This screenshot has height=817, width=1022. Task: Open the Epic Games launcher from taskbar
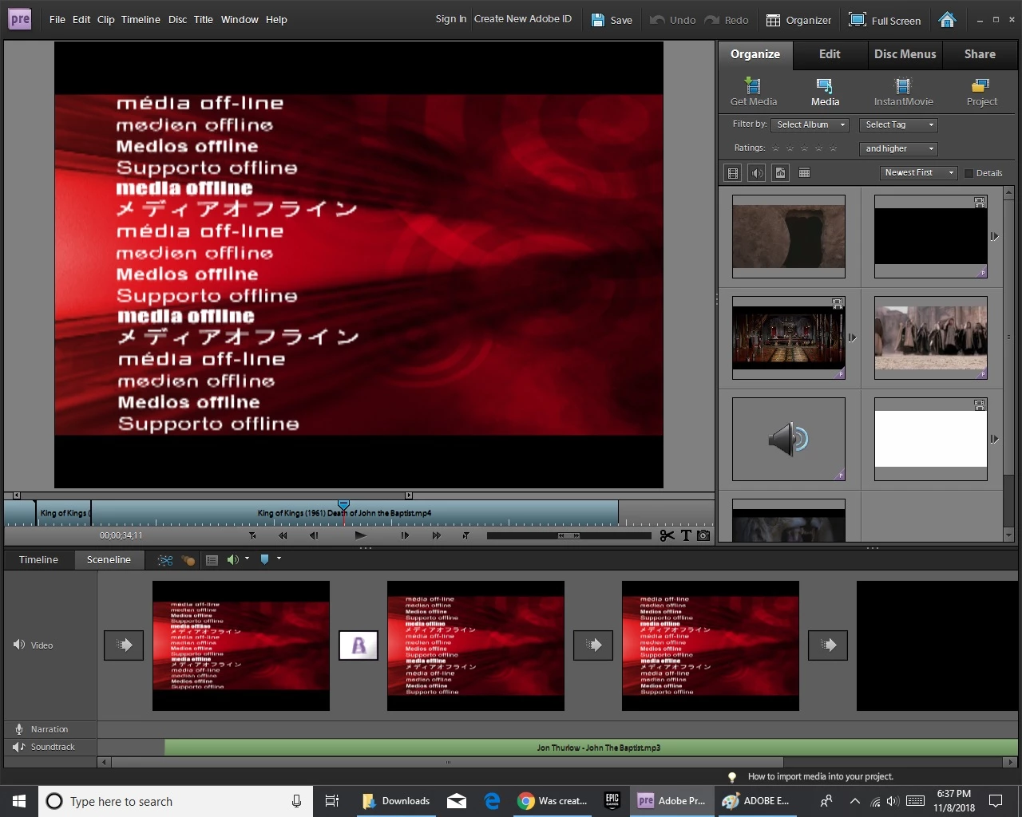click(x=612, y=801)
